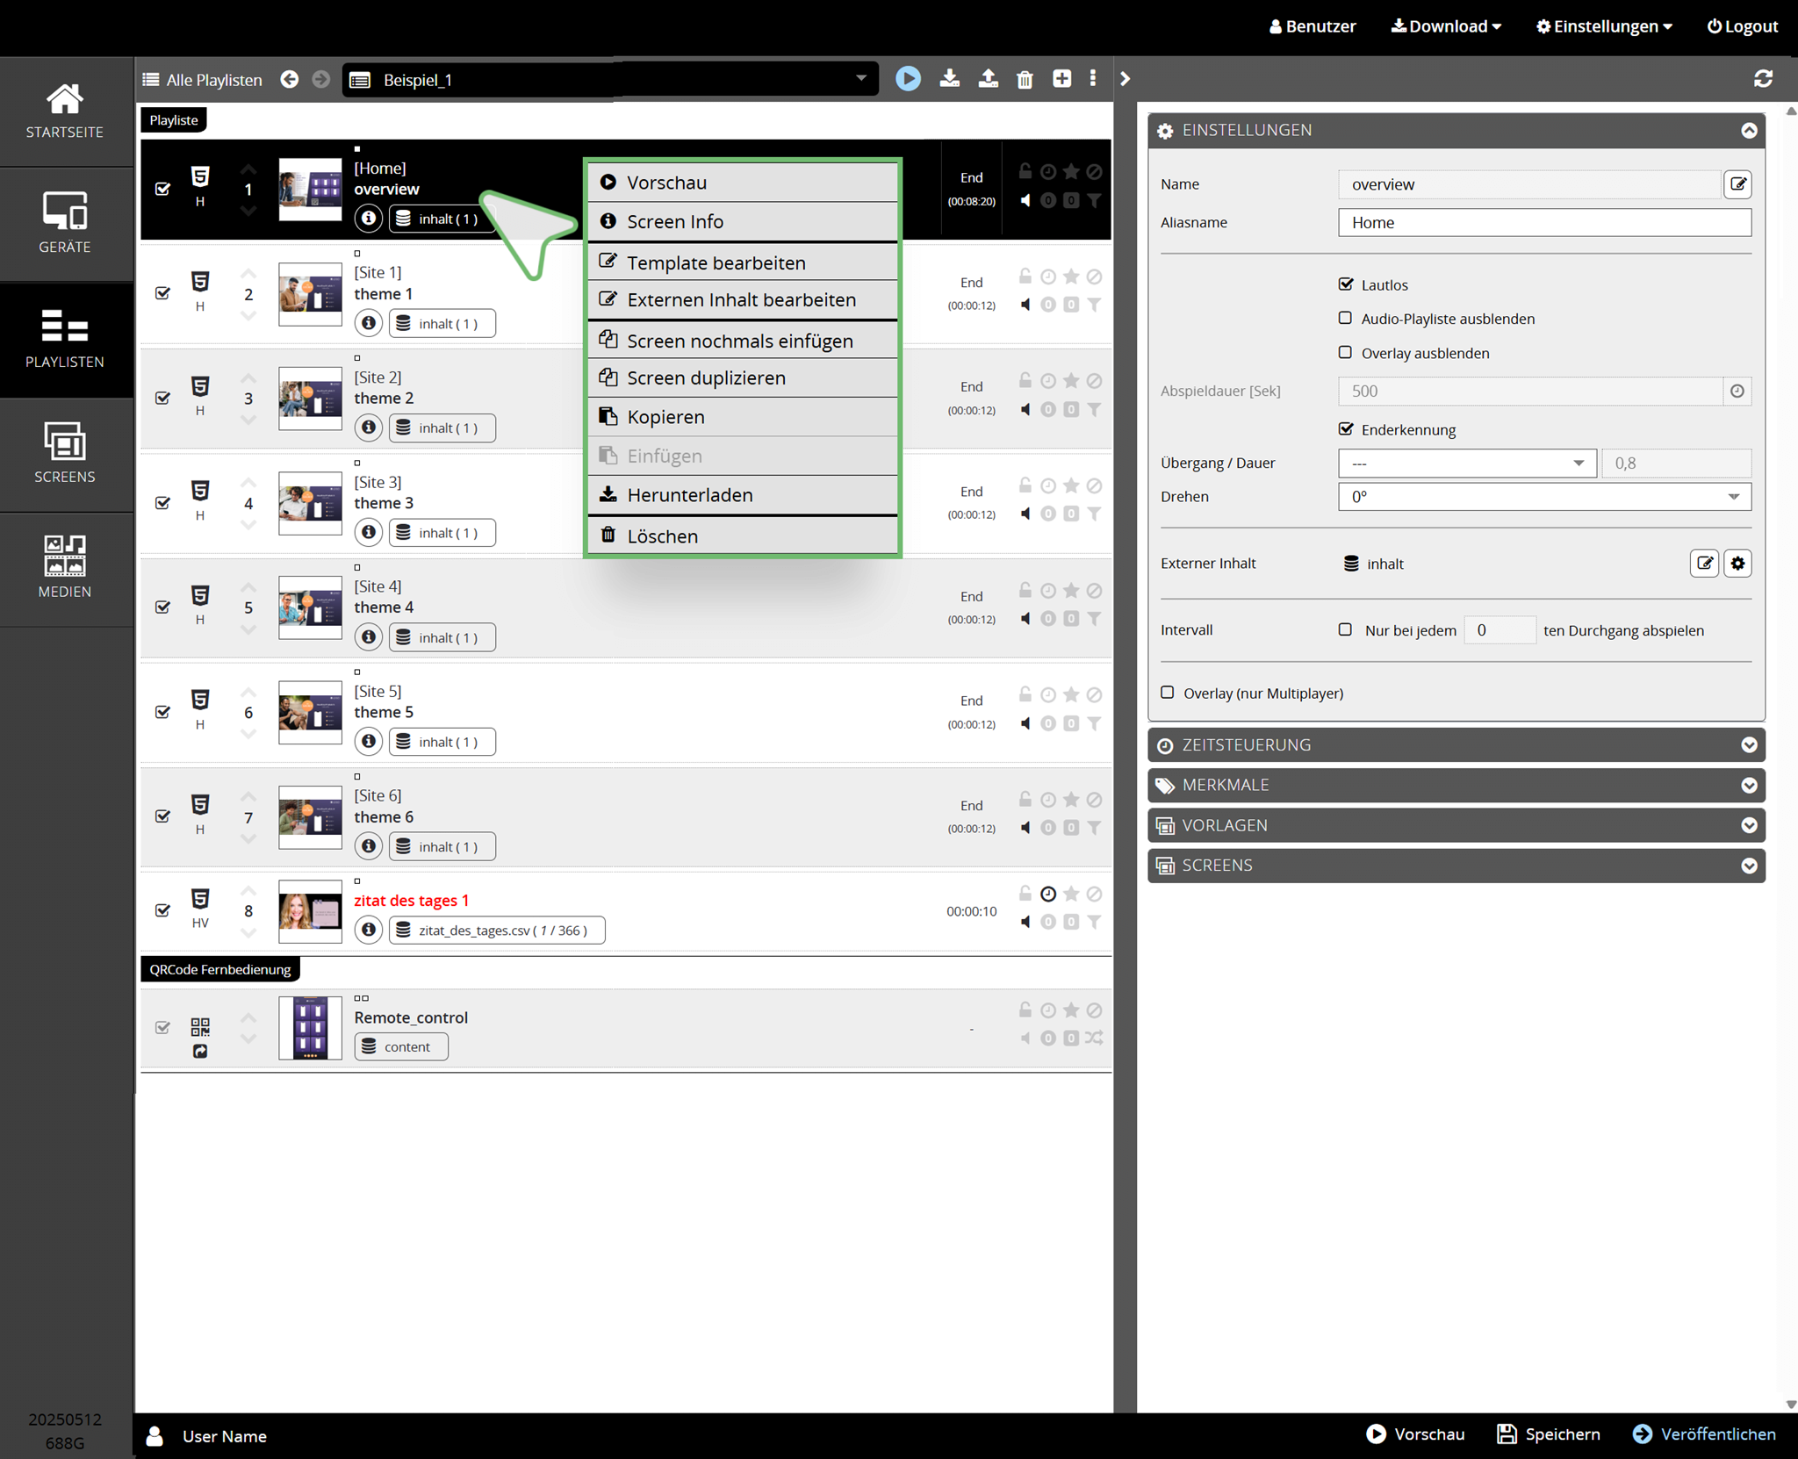Open the Beispiel_1 playlist dropdown

[610, 80]
